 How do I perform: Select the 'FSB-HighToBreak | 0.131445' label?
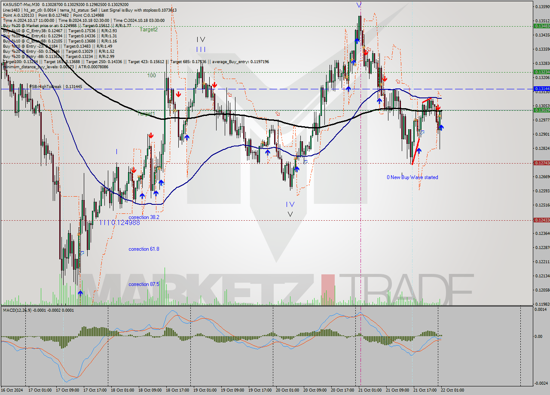tap(55, 86)
